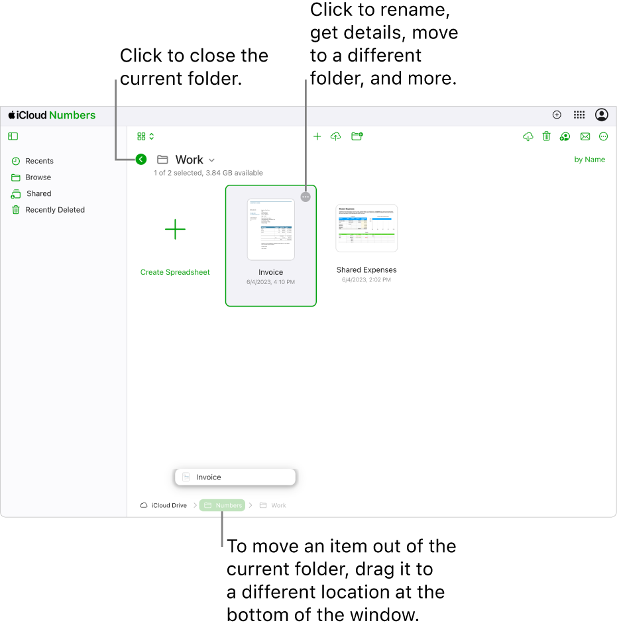Image resolution: width=619 pixels, height=633 pixels.
Task: Expand the Work folder title chevron
Action: pyautogui.click(x=211, y=160)
